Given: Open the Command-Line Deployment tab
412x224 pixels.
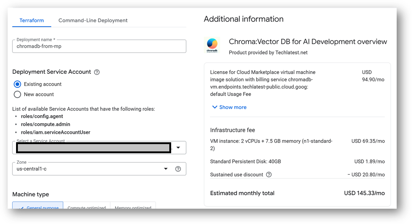Looking at the screenshot, I should pos(93,20).
